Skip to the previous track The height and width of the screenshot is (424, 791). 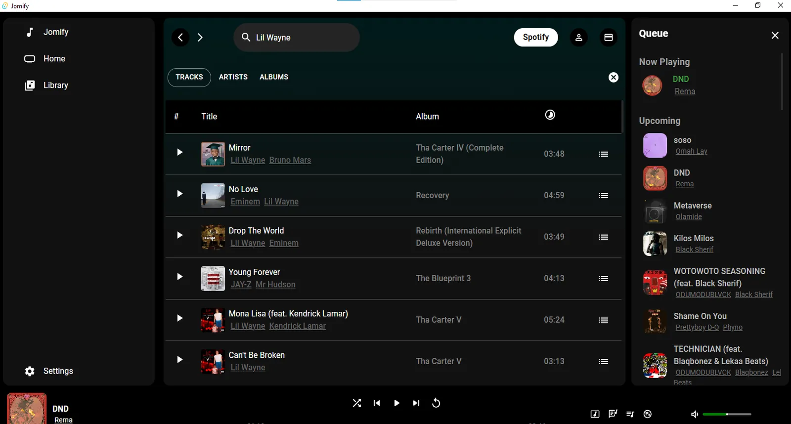(377, 403)
